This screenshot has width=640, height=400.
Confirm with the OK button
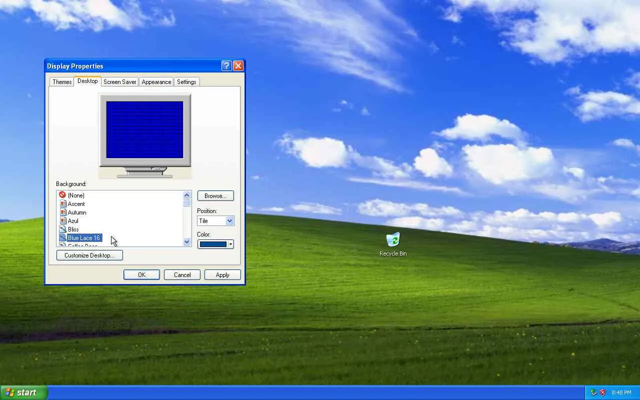(x=142, y=275)
